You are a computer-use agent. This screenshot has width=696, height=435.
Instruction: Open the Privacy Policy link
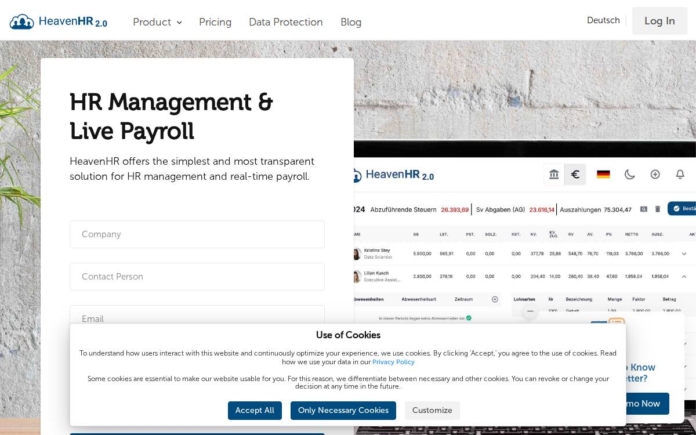(x=393, y=362)
